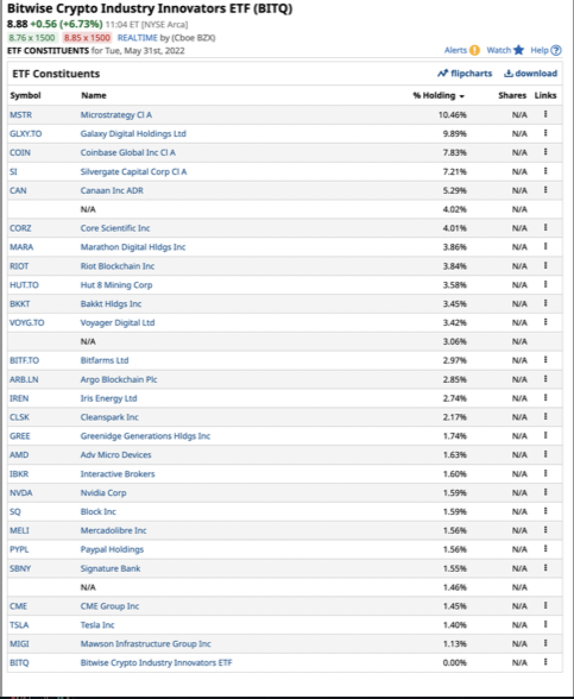This screenshot has height=699, width=574.
Task: Open Argo Blockchain Plc link
Action: pyautogui.click(x=119, y=379)
